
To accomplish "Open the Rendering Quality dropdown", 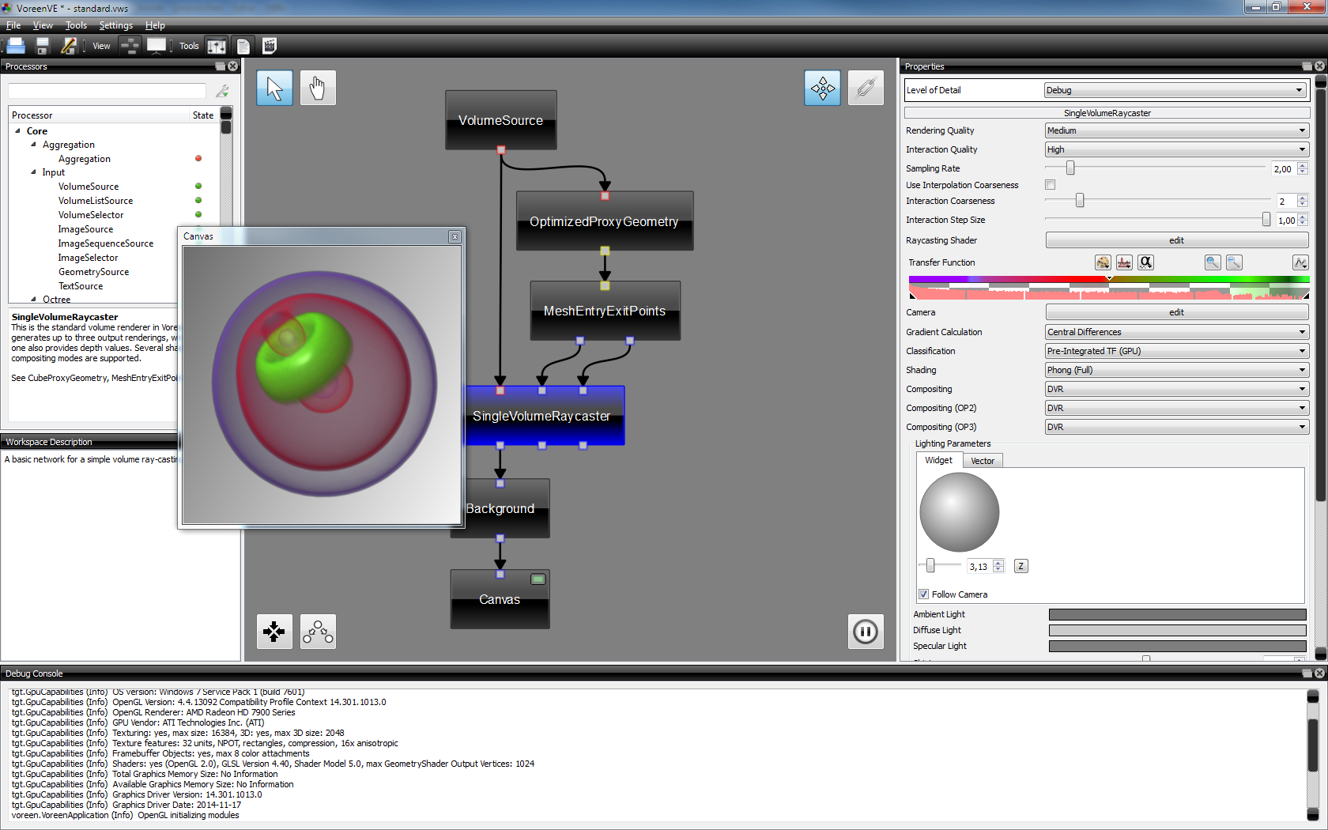I will [1176, 130].
